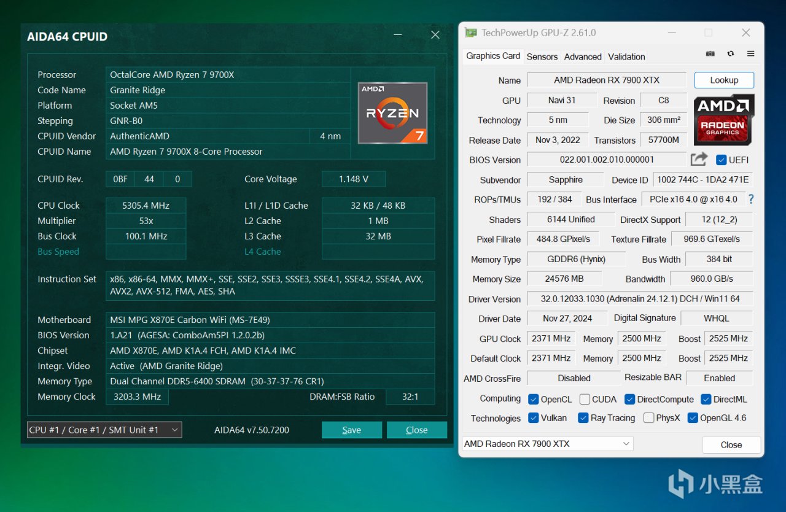Switch to Validation tab
This screenshot has height=512, width=786.
click(x=626, y=56)
